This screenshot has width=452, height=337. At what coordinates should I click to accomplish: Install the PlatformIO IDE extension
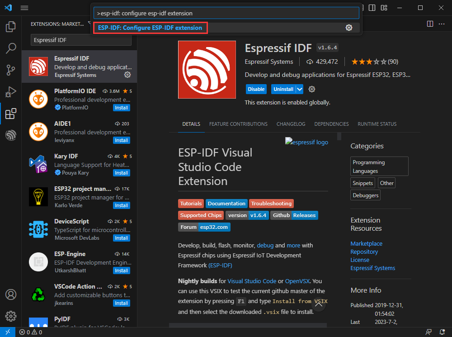(121, 108)
